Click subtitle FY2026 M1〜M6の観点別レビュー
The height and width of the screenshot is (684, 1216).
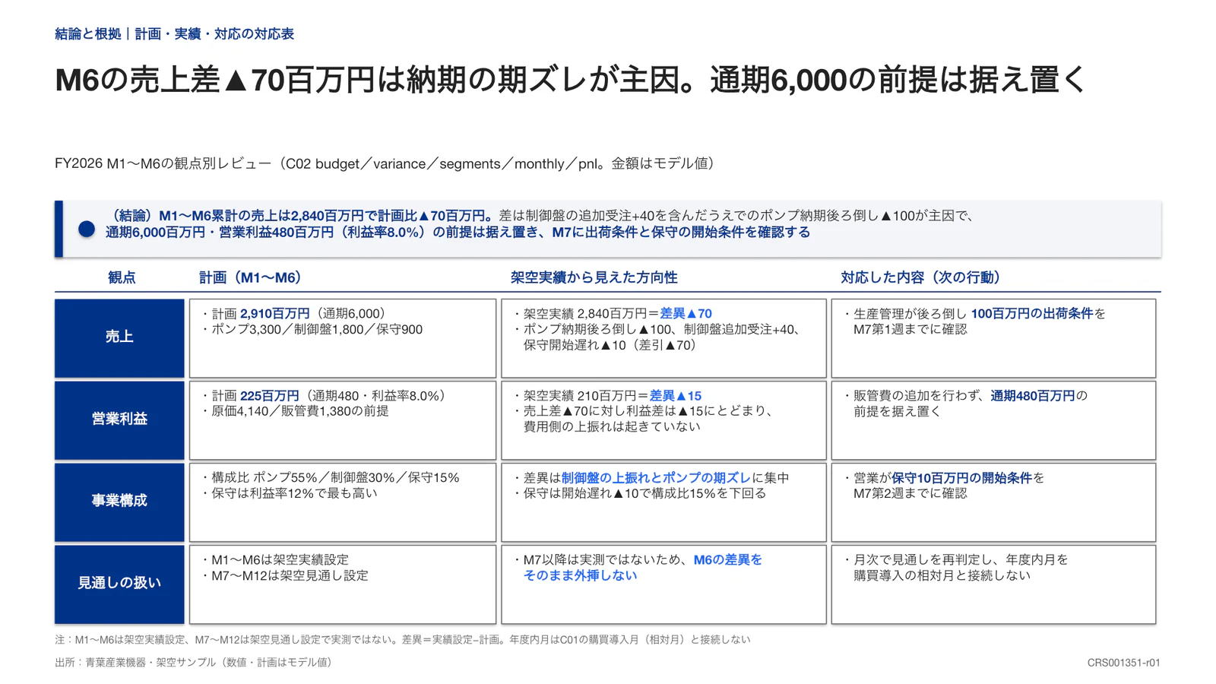[385, 163]
